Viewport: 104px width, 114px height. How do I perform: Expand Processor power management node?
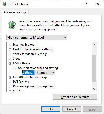[10, 87]
